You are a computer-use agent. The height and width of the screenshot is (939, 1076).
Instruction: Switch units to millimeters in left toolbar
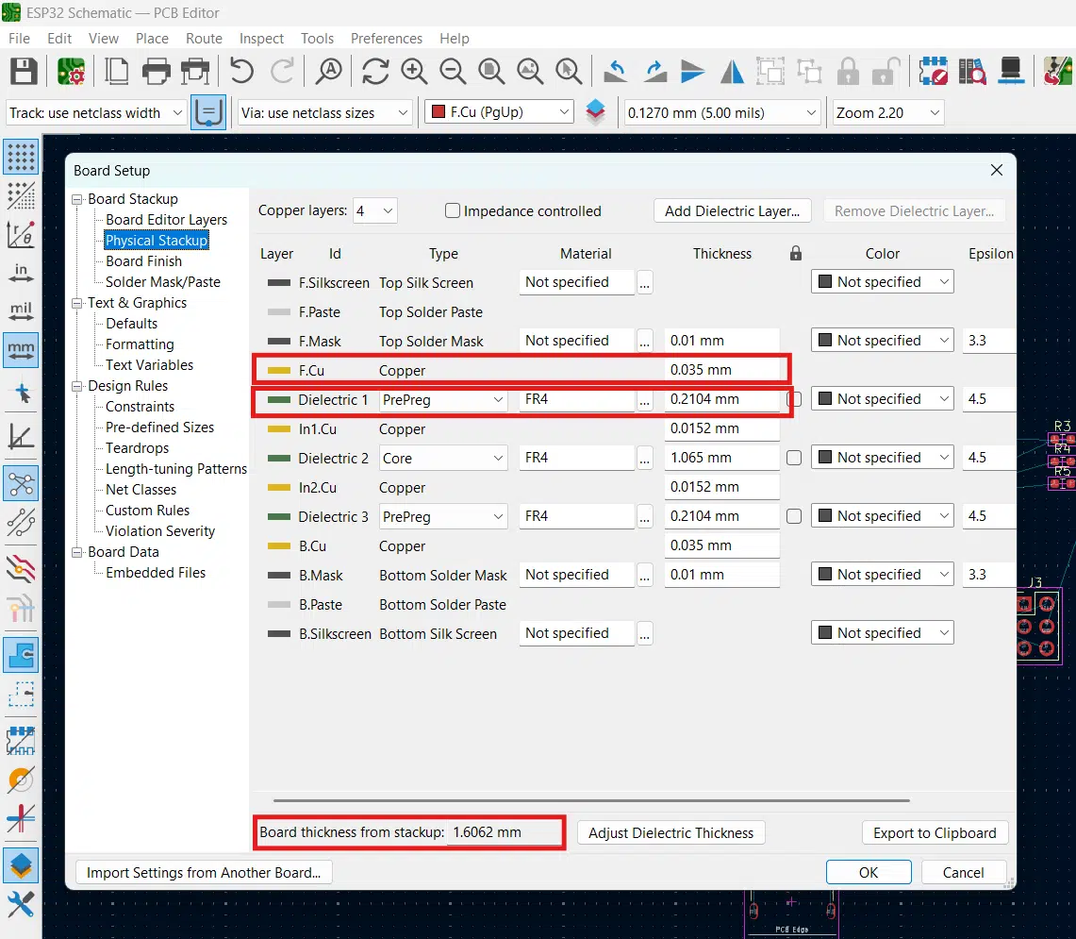tap(22, 350)
